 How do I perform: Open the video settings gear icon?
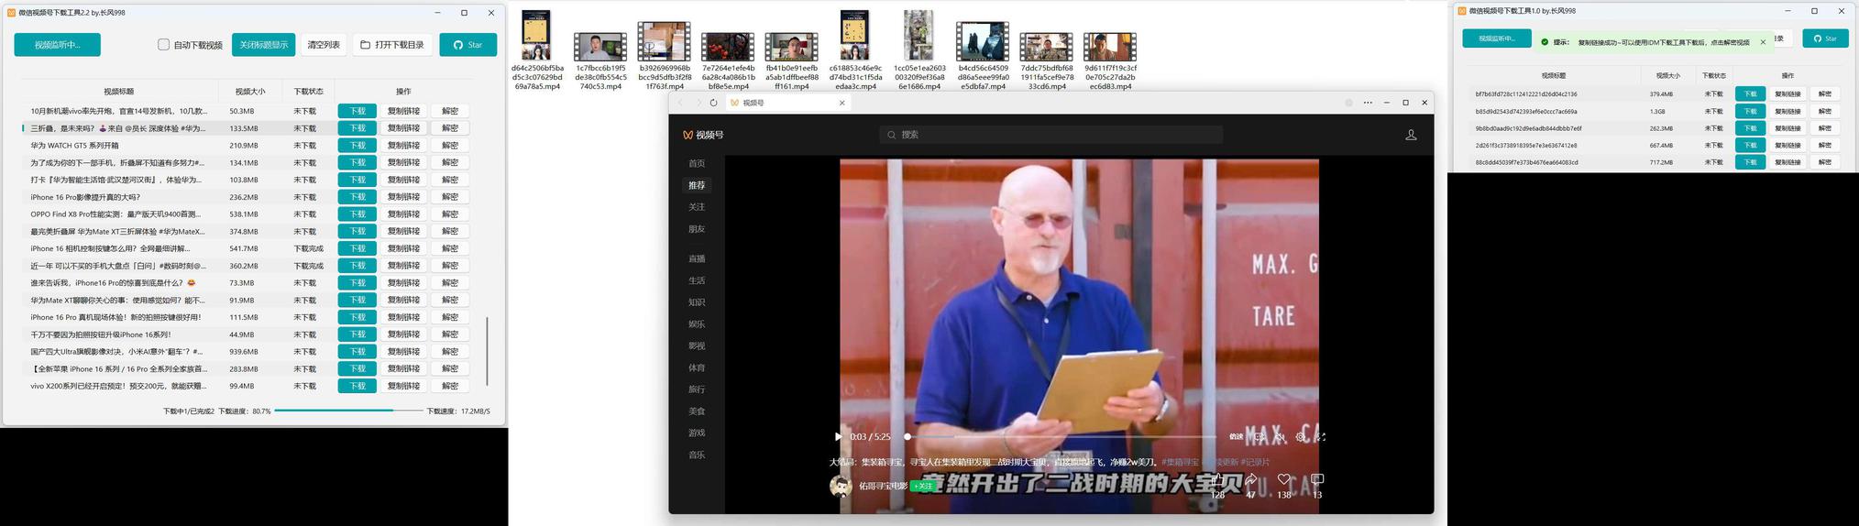pos(1301,437)
